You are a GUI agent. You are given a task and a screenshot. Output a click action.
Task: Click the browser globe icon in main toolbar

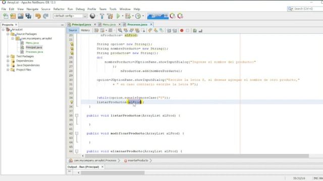[x=92, y=16]
